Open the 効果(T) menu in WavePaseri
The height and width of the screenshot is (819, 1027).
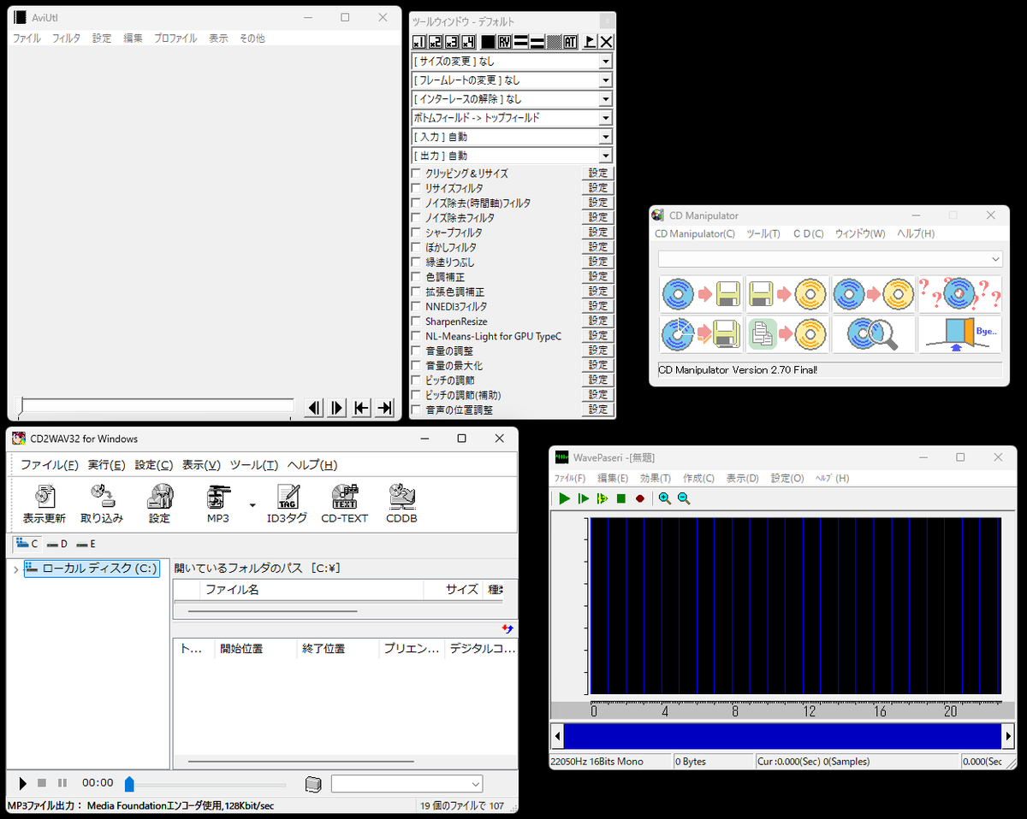coord(656,479)
